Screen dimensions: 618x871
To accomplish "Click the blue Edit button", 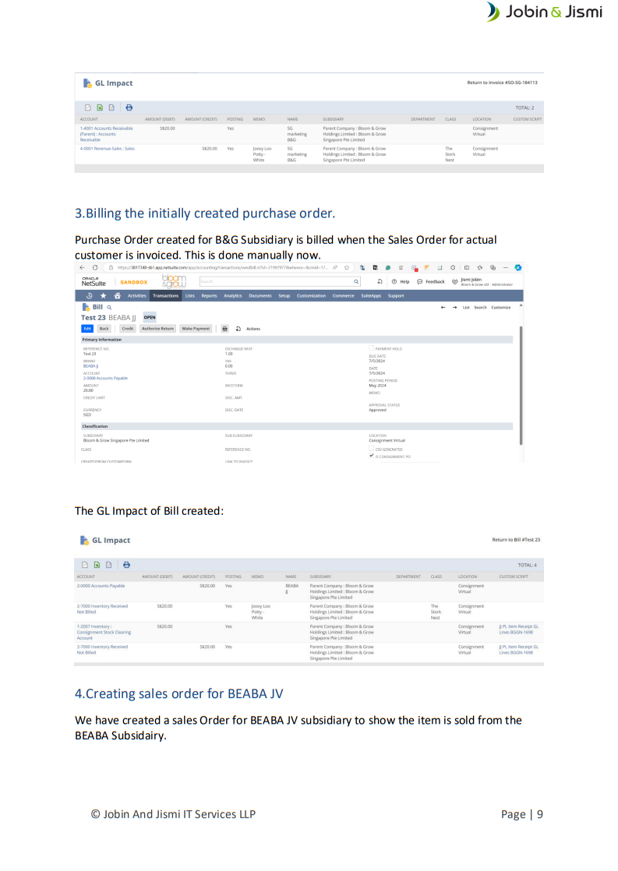I will tap(87, 329).
